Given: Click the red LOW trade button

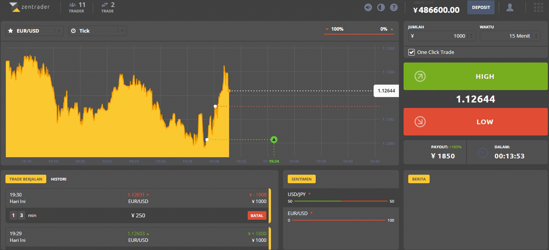Looking at the screenshot, I should pyautogui.click(x=476, y=122).
